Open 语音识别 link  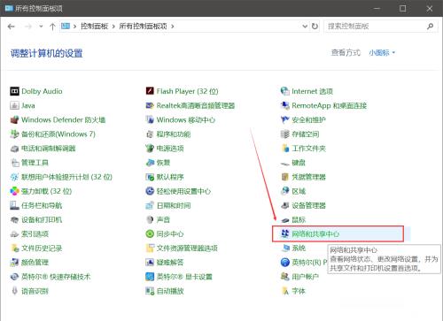(x=35, y=291)
